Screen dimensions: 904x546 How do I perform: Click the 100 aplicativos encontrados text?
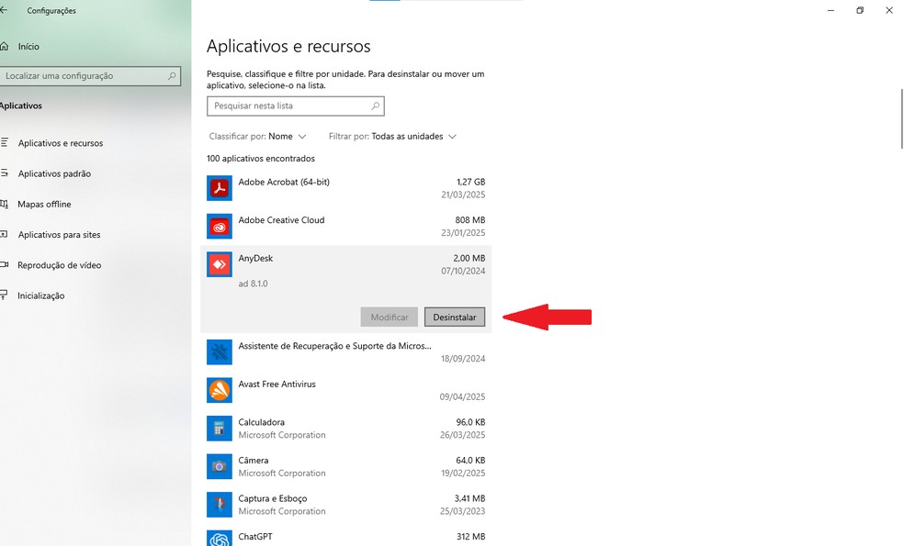261,159
